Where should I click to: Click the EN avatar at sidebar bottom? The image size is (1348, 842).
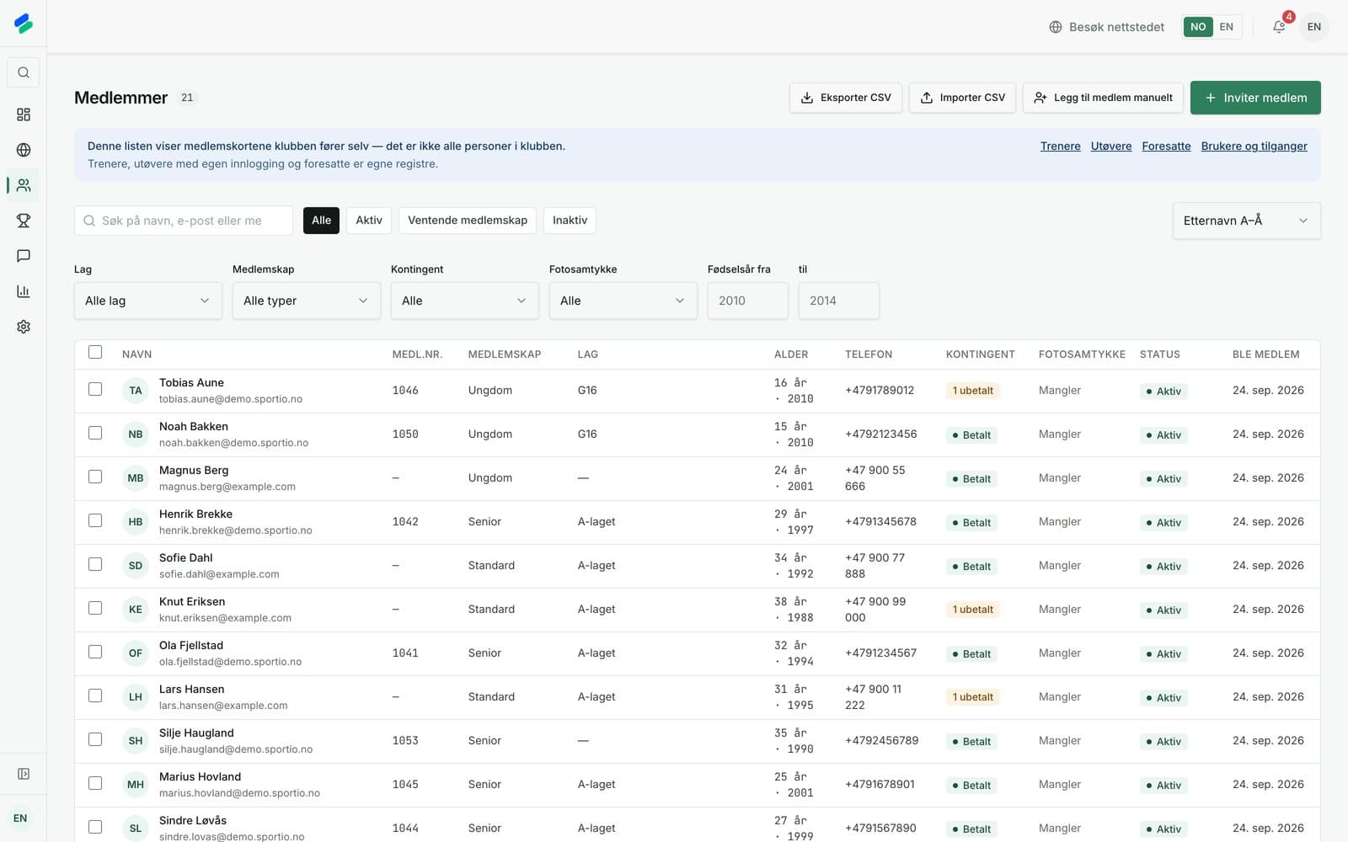point(20,818)
